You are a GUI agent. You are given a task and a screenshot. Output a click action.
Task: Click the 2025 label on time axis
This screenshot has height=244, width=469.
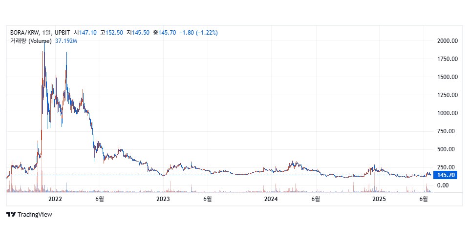point(379,199)
